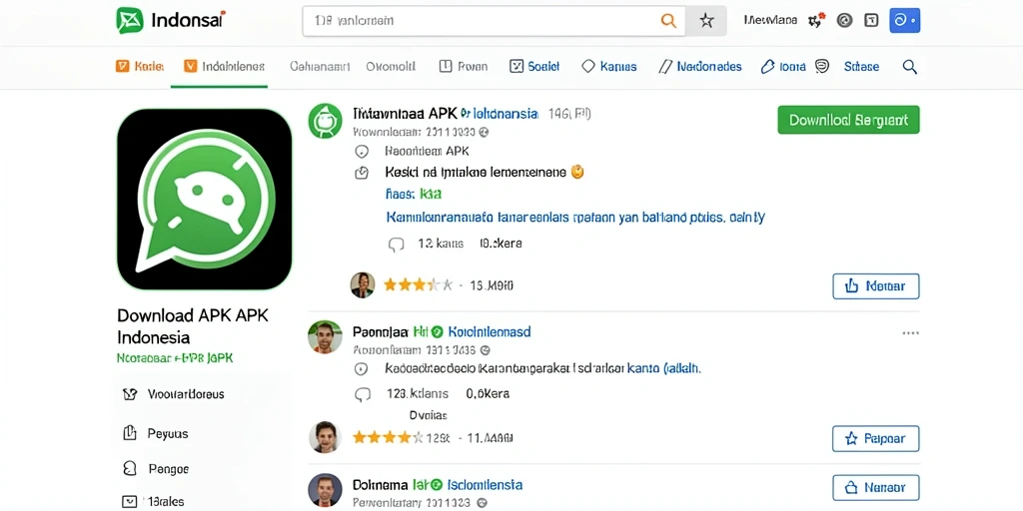Click the star rating beside 129t

(x=387, y=437)
